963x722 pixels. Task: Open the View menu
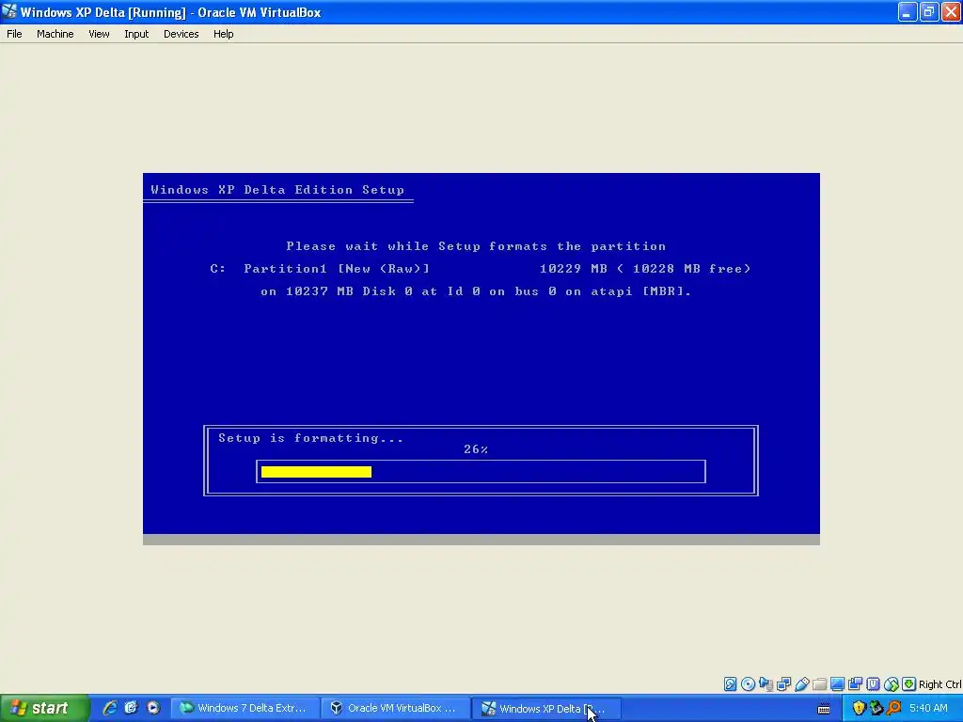(99, 34)
